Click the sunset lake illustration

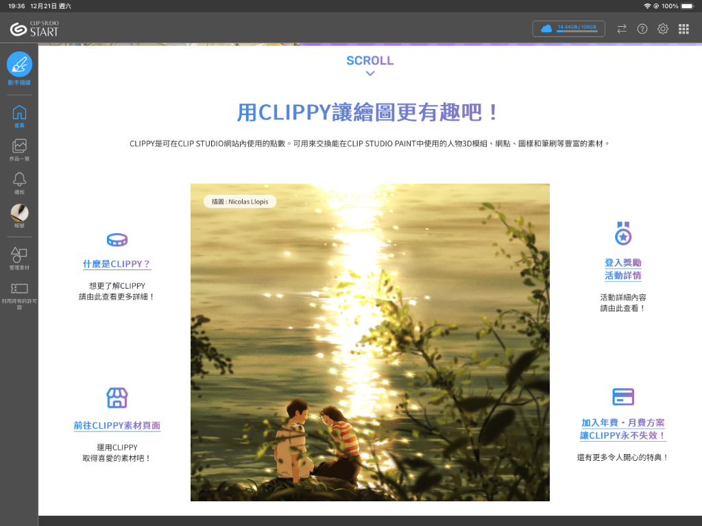click(370, 342)
